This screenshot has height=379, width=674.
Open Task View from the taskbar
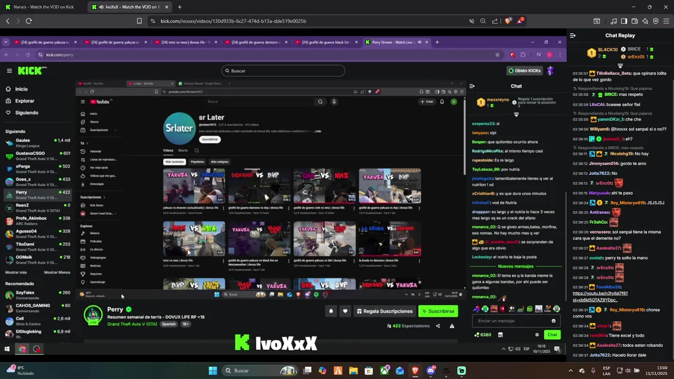pyautogui.click(x=308, y=371)
